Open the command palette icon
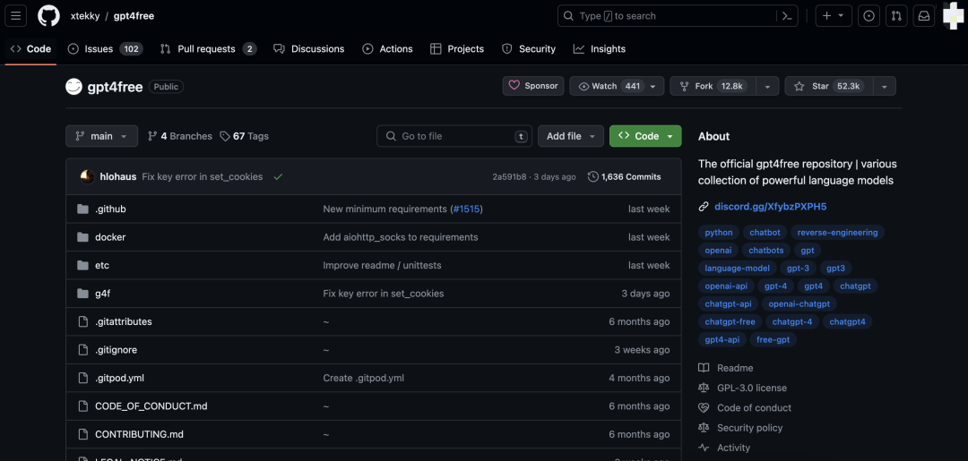This screenshot has height=461, width=968. pos(787,16)
